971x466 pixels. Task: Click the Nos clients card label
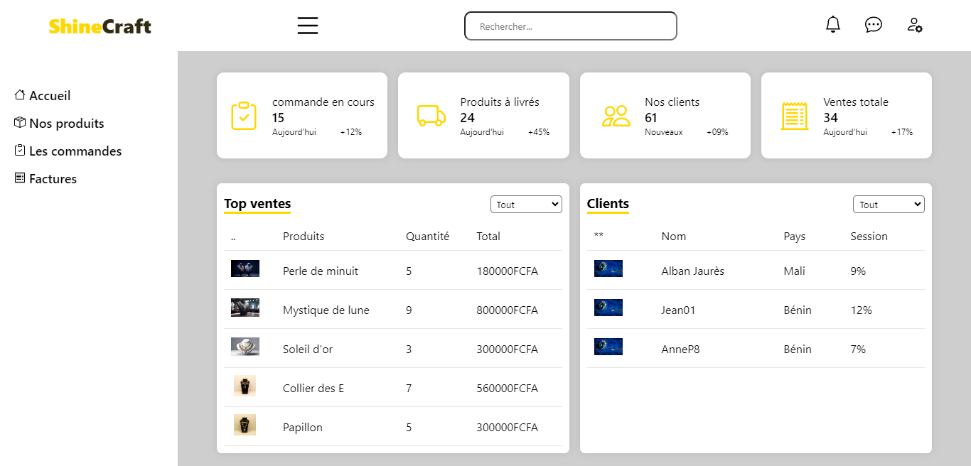(672, 102)
